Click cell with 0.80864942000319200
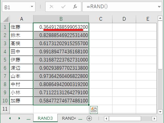This screenshot has width=164, height=123. (x=61, y=84)
